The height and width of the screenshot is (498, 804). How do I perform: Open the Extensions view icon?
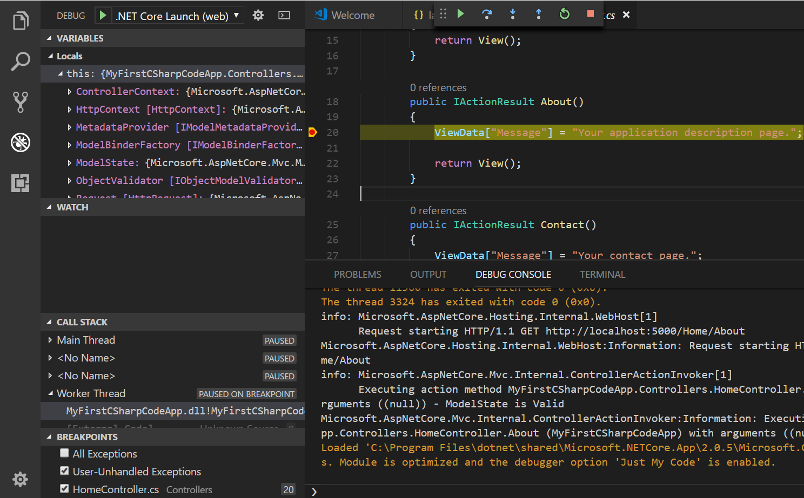point(21,183)
